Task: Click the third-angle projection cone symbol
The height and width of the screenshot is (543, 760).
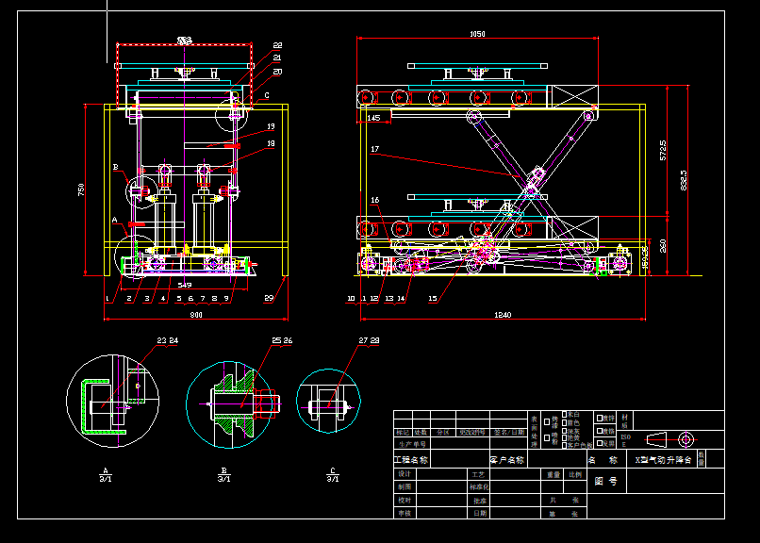Action: click(x=654, y=437)
